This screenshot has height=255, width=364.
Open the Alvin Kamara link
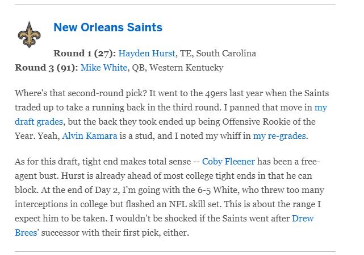90,136
